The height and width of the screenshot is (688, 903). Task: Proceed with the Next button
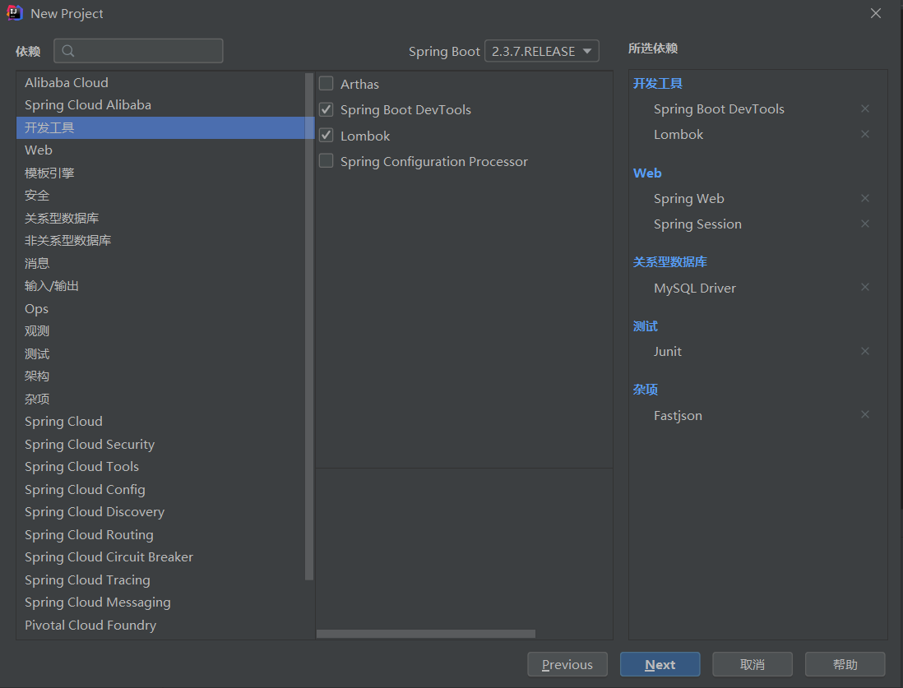tap(660, 664)
